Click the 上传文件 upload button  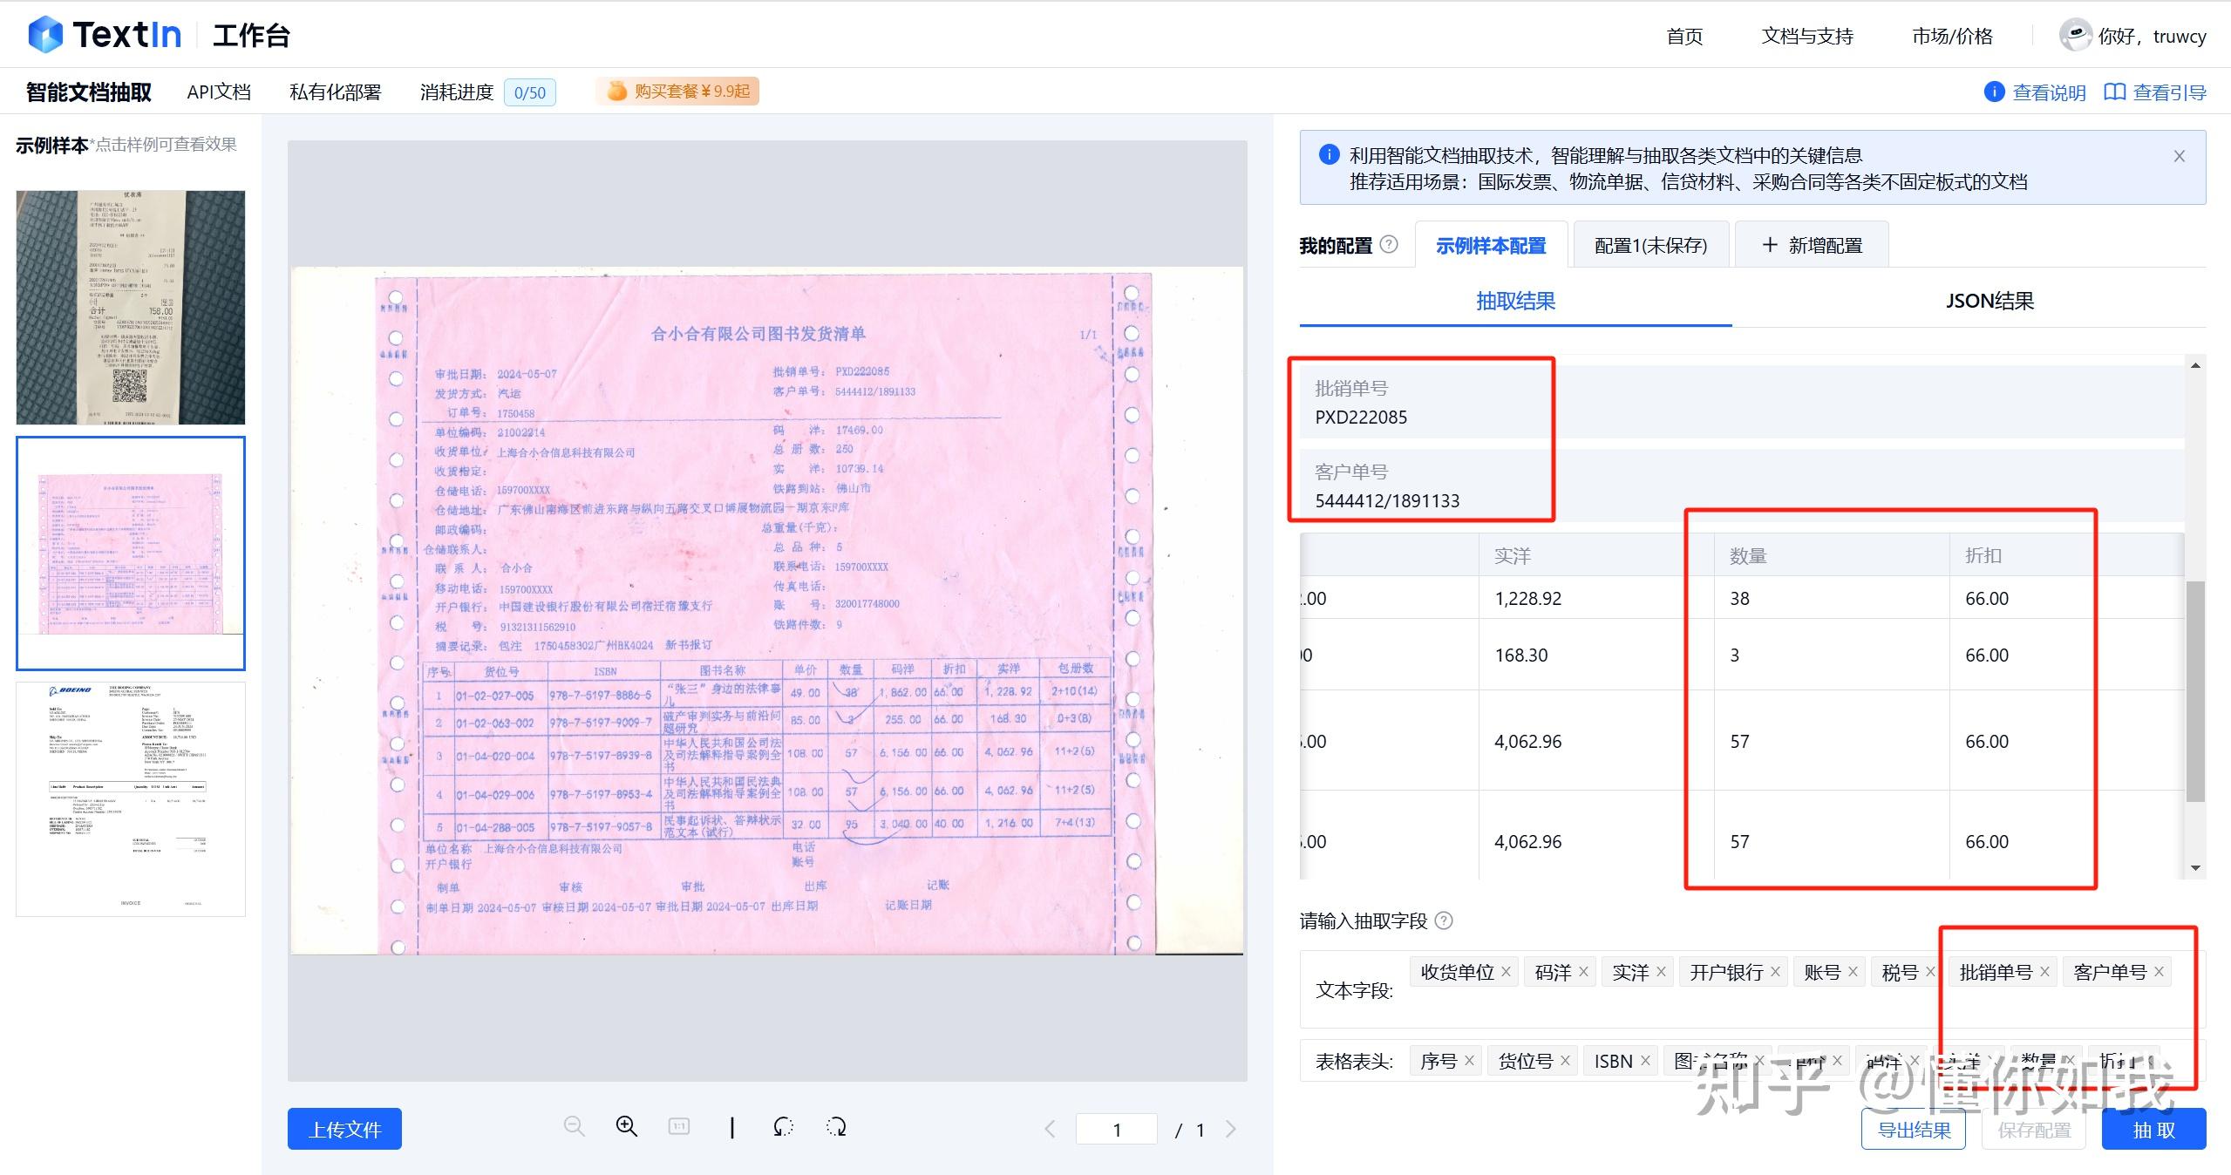344,1128
